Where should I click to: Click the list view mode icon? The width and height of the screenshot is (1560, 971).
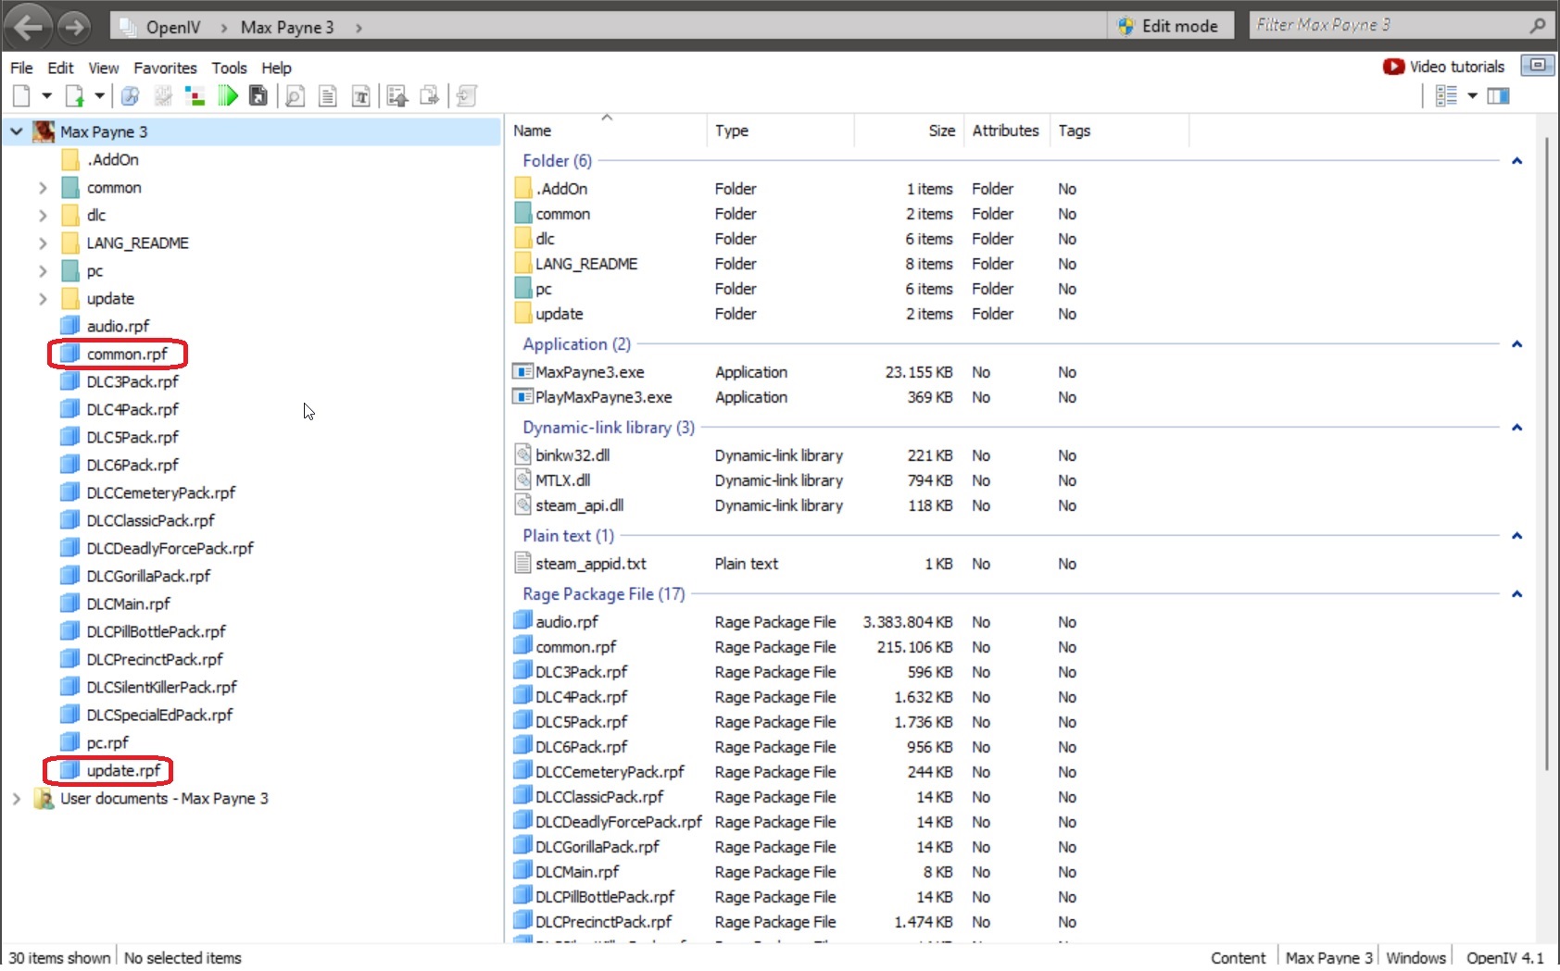(x=1446, y=95)
